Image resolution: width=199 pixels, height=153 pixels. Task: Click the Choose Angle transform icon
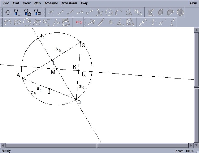pos(120,22)
